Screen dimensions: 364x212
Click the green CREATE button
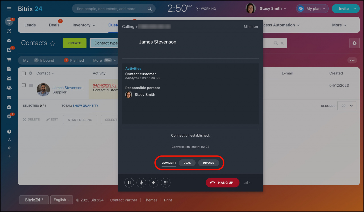click(75, 43)
